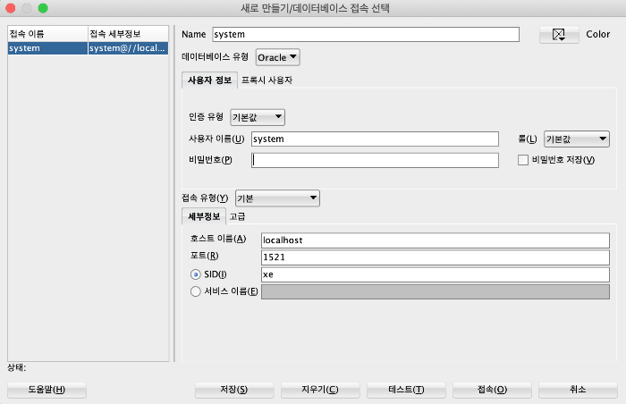The height and width of the screenshot is (404, 626).
Task: Click system@//local... connection detail cell
Action: (x=128, y=48)
